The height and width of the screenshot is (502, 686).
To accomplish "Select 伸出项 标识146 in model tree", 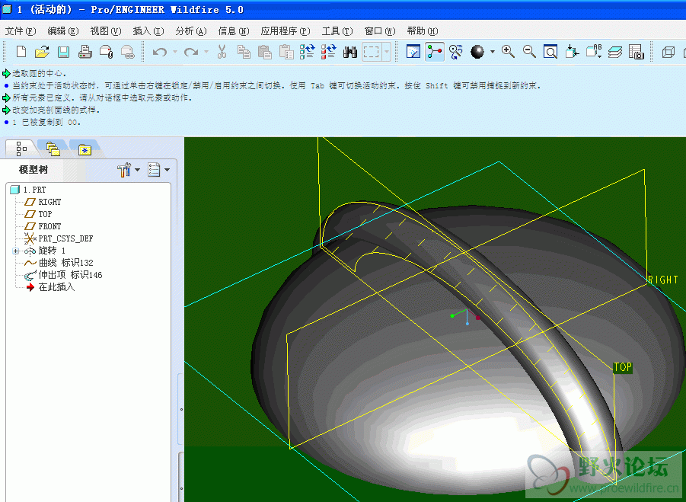I will coord(63,275).
